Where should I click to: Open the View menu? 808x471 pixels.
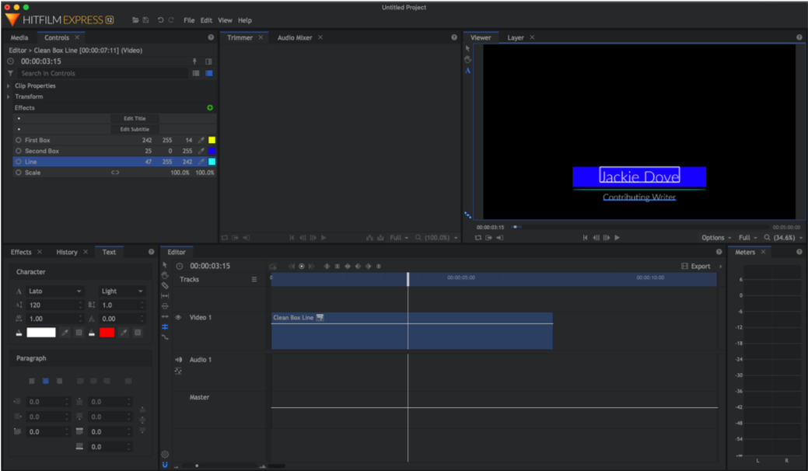(x=225, y=20)
